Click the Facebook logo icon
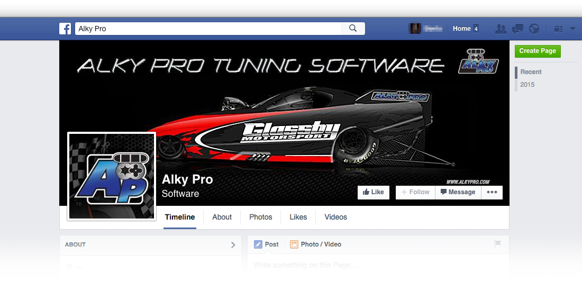The image size is (582, 300). pyautogui.click(x=65, y=29)
